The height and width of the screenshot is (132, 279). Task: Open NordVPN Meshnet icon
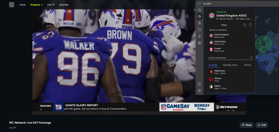[x=199, y=36]
